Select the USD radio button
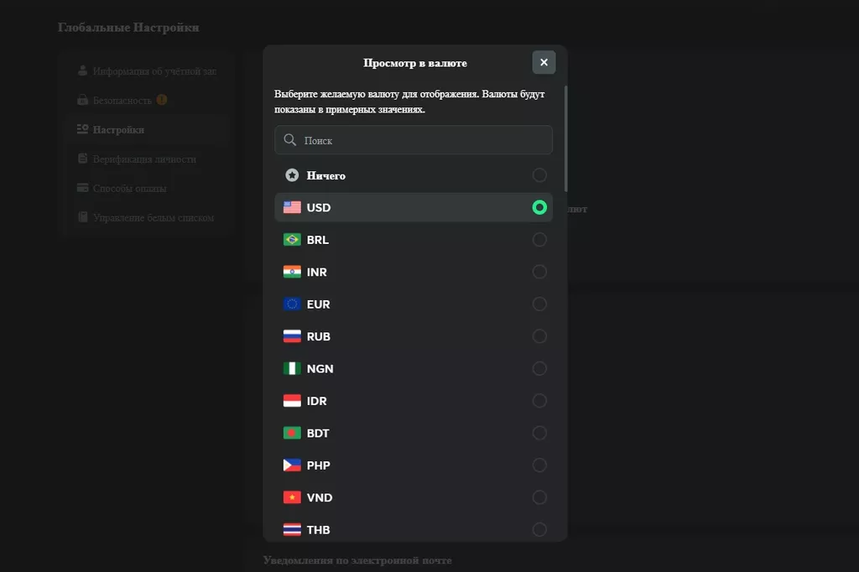The image size is (859, 572). (x=539, y=207)
